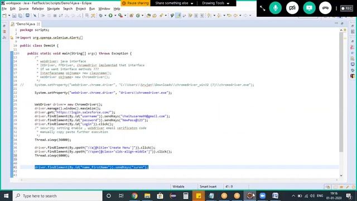Open Zoom app from the taskbar
The image size is (357, 201).
tap(263, 196)
